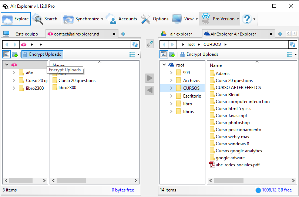
Task: Expand the Archivos folder in right tree
Action: tap(171, 81)
